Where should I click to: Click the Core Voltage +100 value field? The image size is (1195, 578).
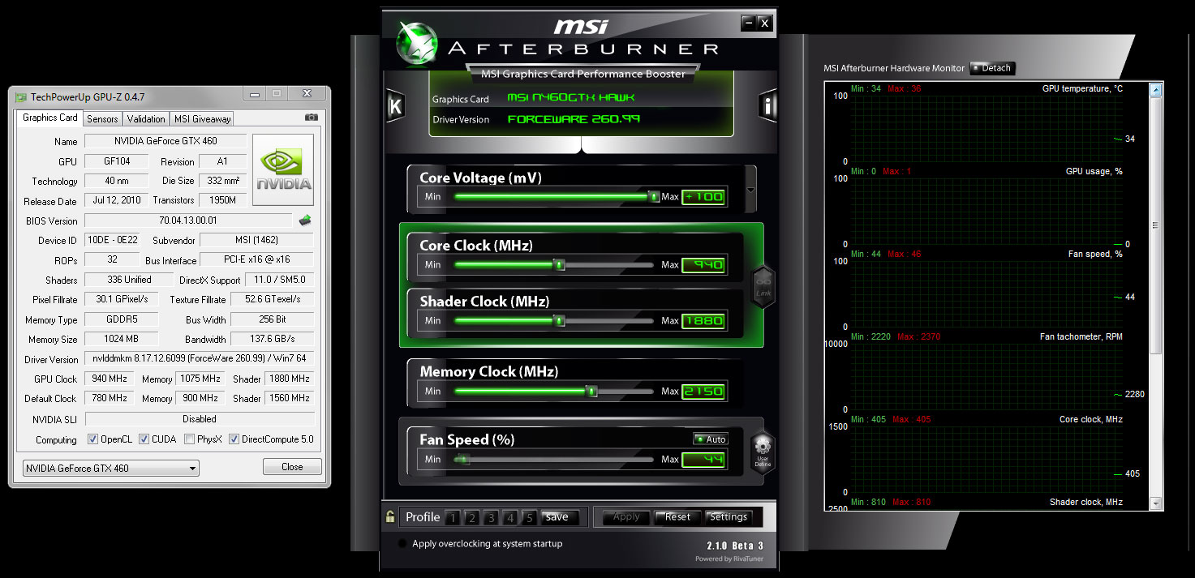pyautogui.click(x=703, y=197)
